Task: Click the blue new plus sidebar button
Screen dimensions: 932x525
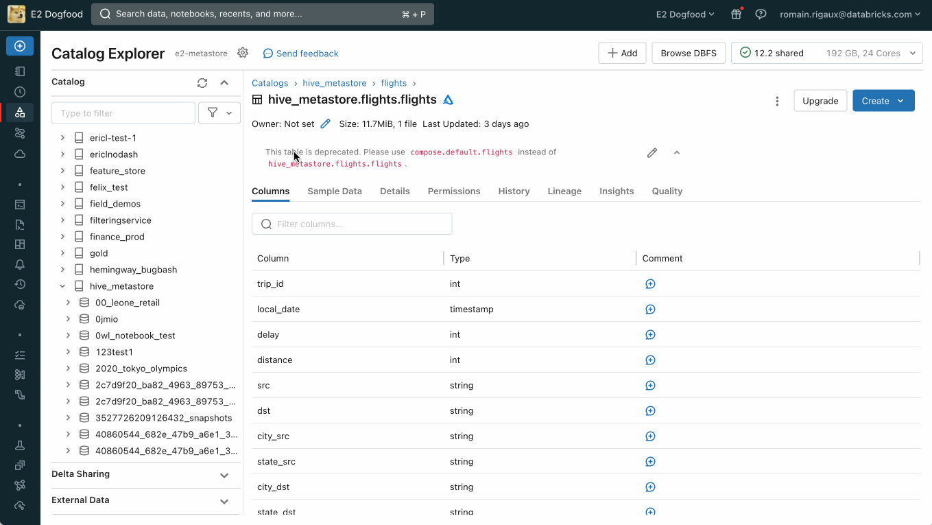Action: click(x=20, y=46)
